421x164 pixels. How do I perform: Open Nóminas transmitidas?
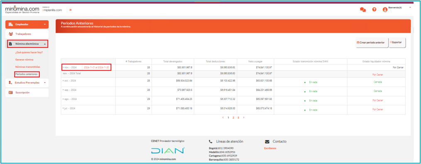point(28,67)
